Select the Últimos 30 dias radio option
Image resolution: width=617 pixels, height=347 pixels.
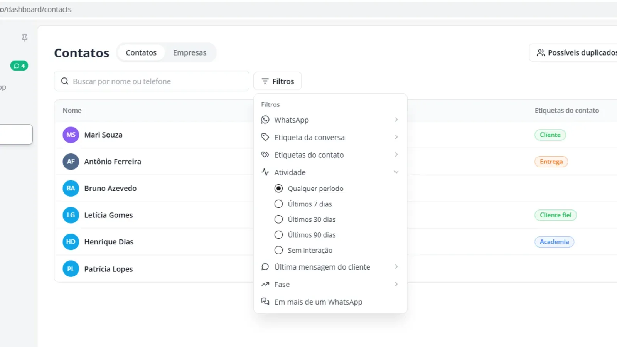pyautogui.click(x=278, y=219)
